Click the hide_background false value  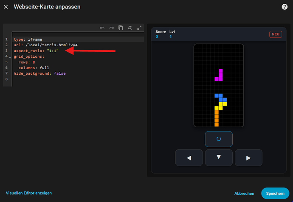click(x=59, y=73)
